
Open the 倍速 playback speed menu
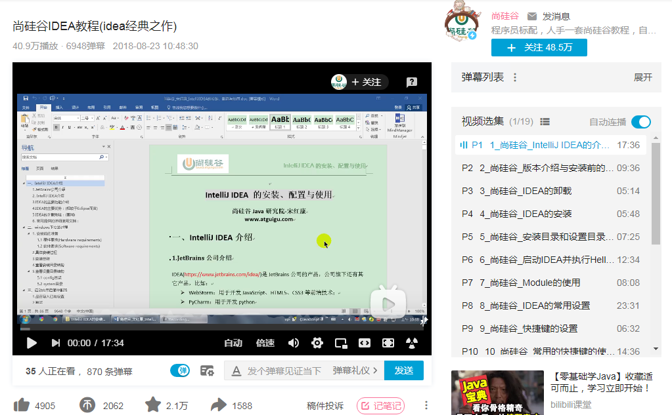click(x=264, y=342)
